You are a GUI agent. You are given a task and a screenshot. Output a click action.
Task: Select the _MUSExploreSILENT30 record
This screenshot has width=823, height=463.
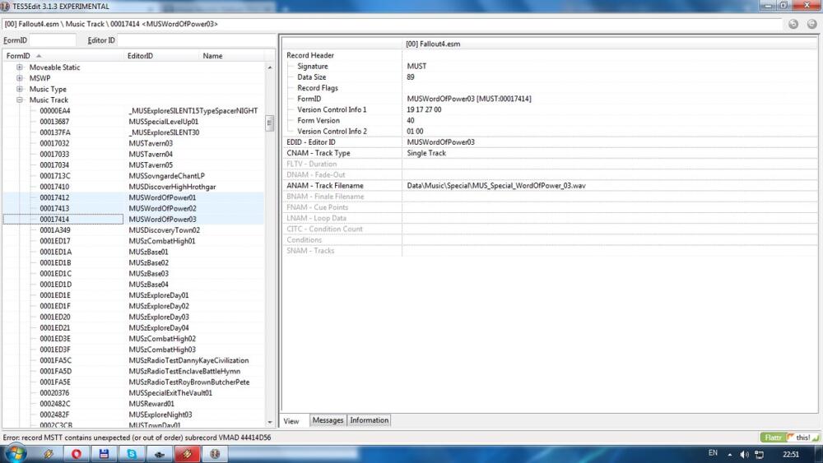coord(164,132)
